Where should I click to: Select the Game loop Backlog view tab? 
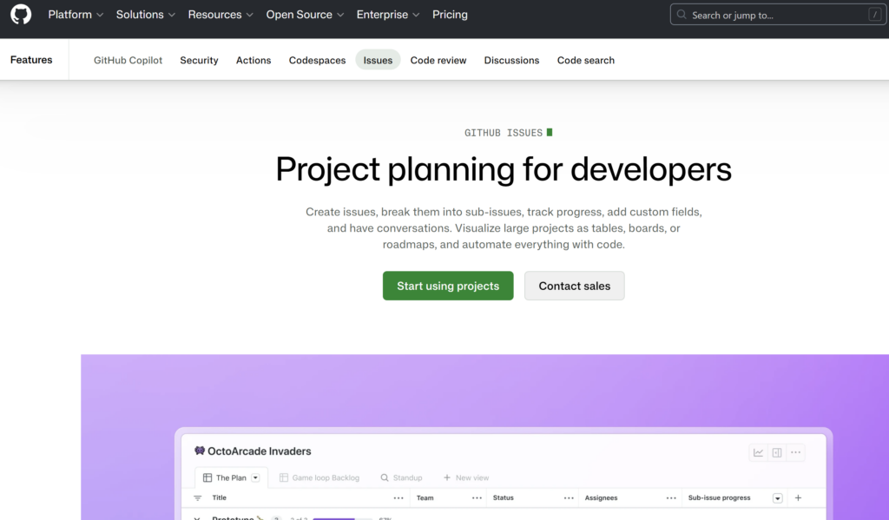click(319, 477)
